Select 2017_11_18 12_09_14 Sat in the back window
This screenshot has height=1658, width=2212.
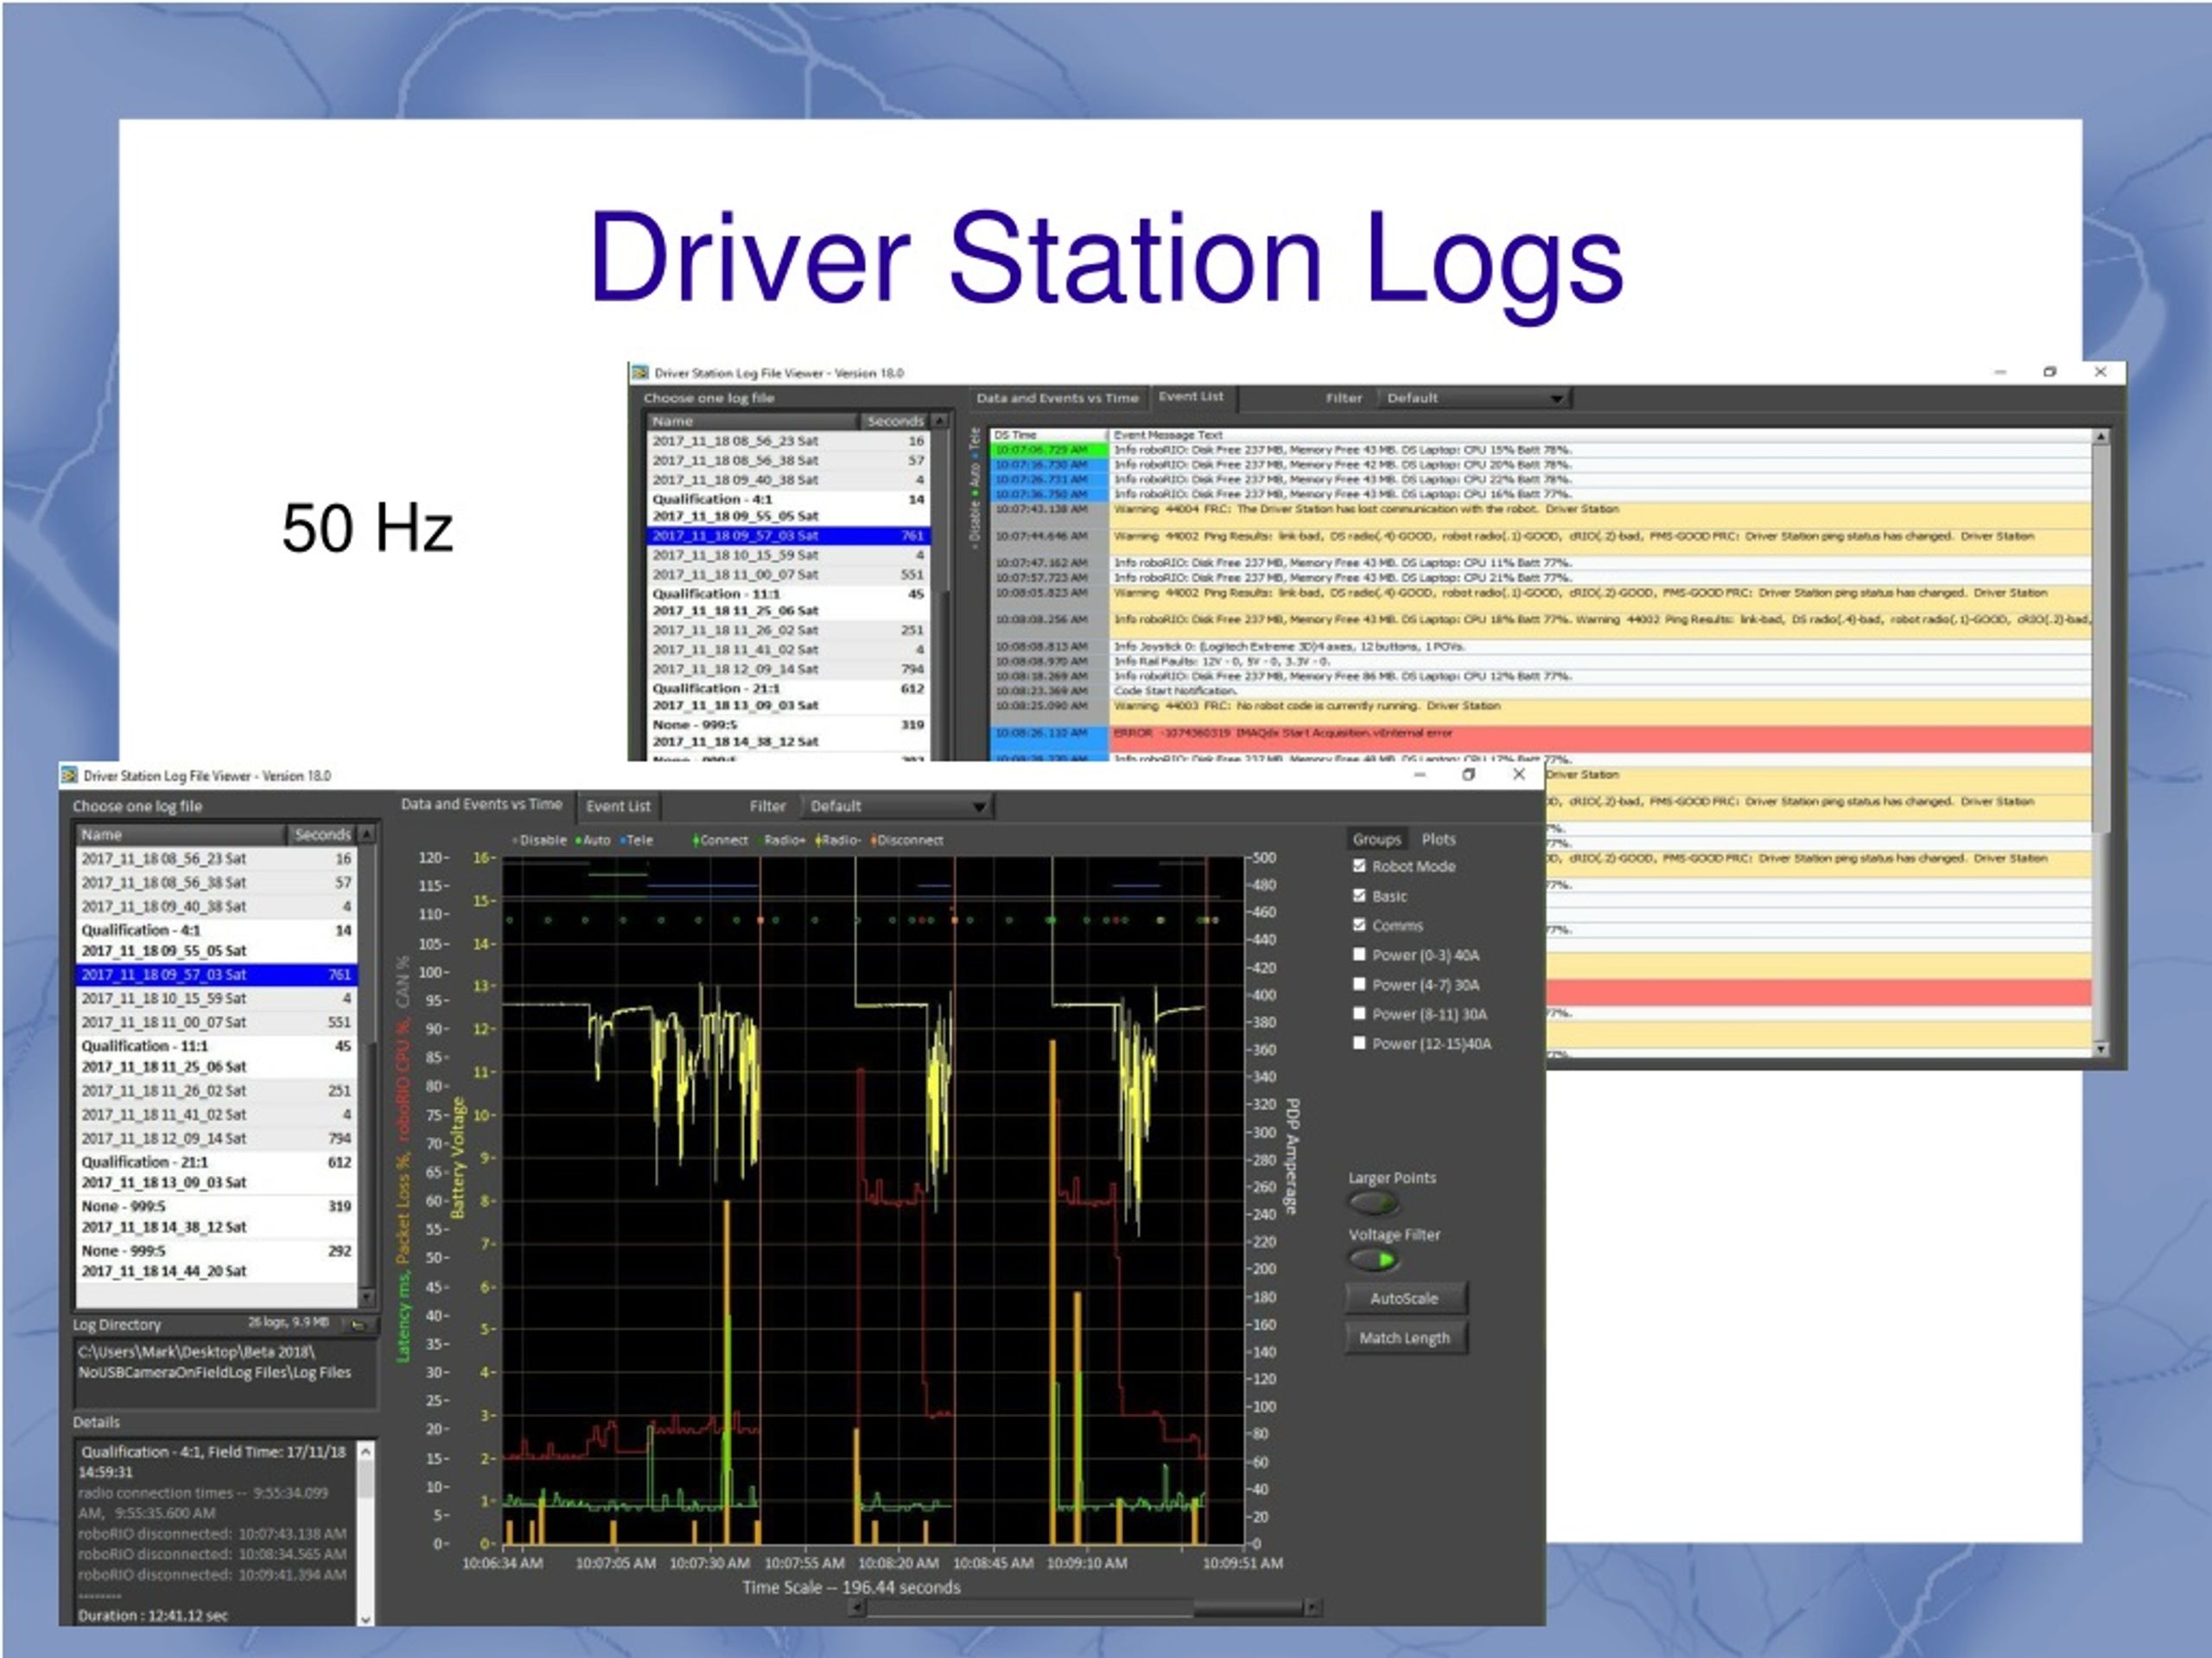(x=789, y=669)
